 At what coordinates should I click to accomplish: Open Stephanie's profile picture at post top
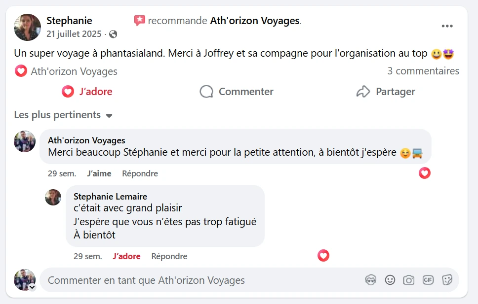click(27, 27)
